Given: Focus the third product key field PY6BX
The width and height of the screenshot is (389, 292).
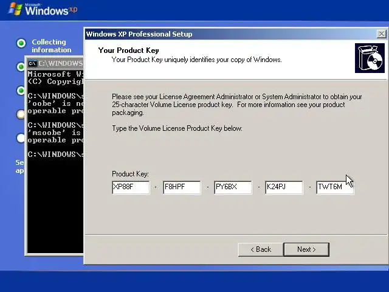Looking at the screenshot, I should [x=233, y=187].
